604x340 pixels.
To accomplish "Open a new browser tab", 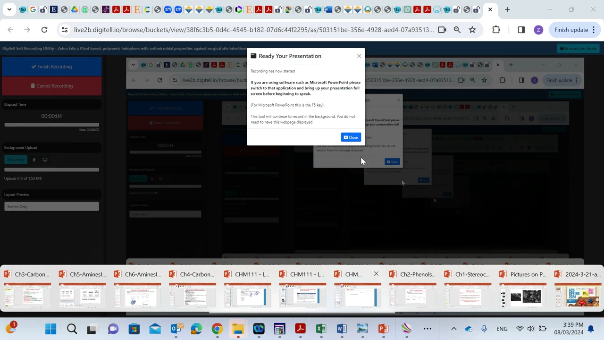I will tap(507, 9).
